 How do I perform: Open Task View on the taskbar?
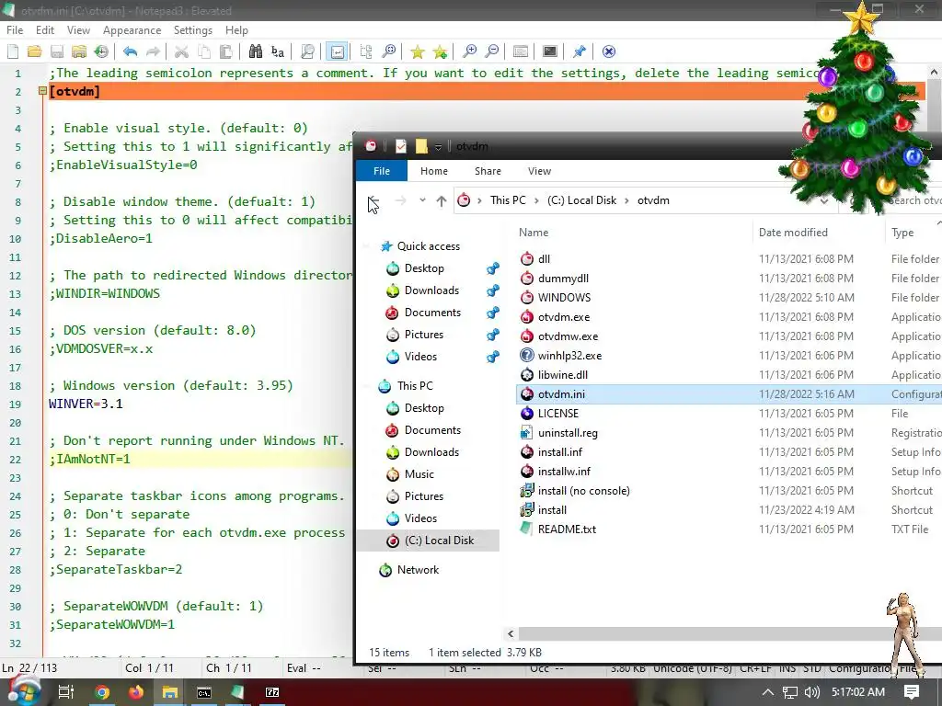click(66, 693)
